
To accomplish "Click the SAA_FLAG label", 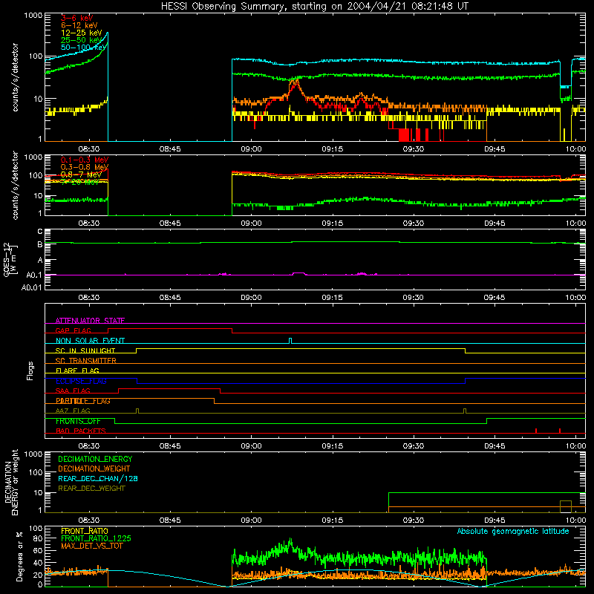I will 73,391.
